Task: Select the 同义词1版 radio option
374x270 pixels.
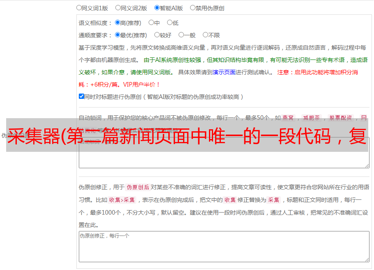Action: [79, 8]
